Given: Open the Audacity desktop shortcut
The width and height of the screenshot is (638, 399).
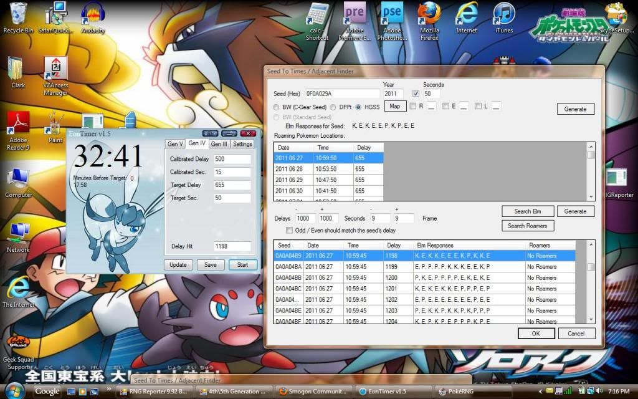Looking at the screenshot, I should pos(93,14).
